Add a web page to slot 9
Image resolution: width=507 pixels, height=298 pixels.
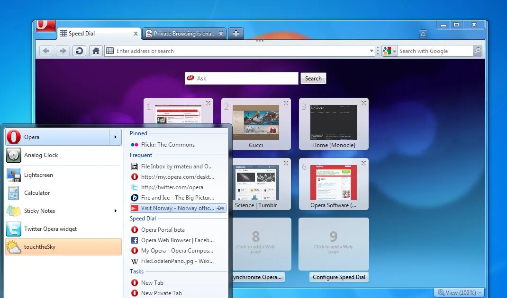(334, 244)
